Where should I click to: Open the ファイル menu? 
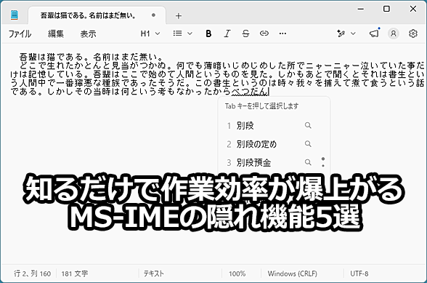[x=20, y=34]
